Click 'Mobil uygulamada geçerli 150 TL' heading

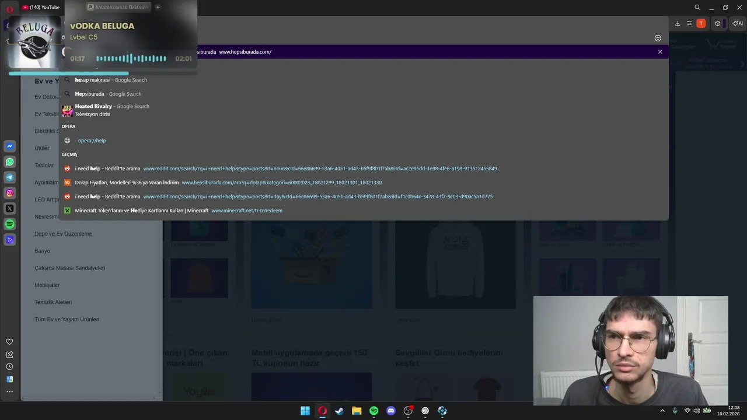click(309, 358)
